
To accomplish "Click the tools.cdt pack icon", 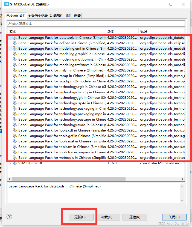I will click(15, 130).
